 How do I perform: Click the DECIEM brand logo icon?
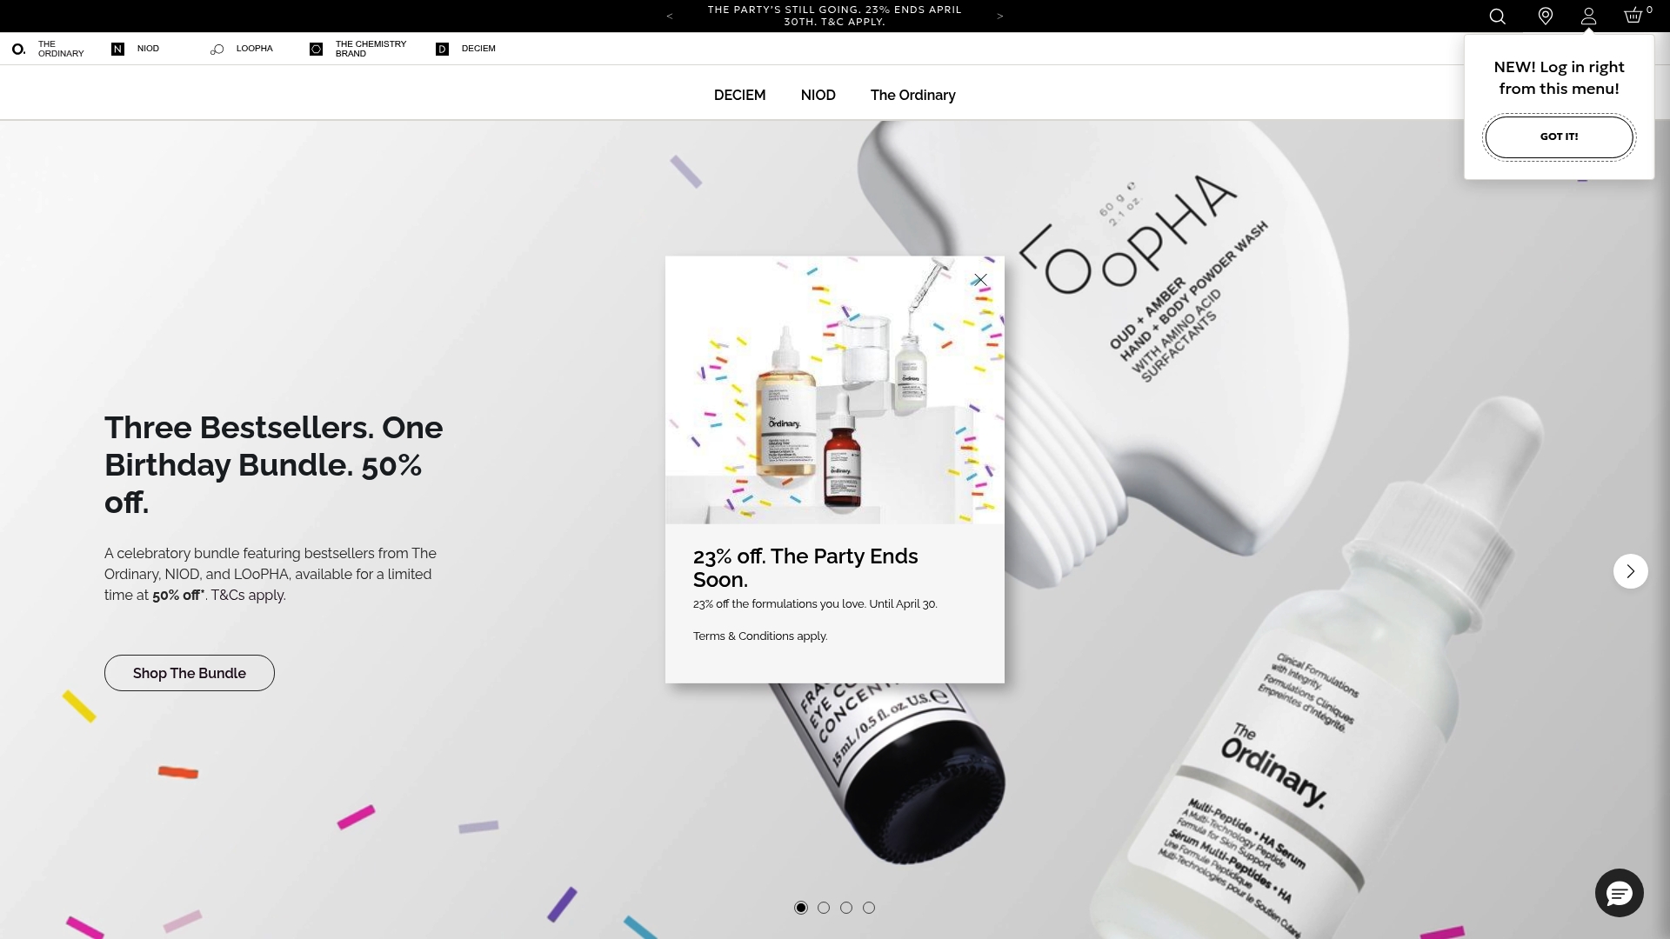click(x=442, y=50)
